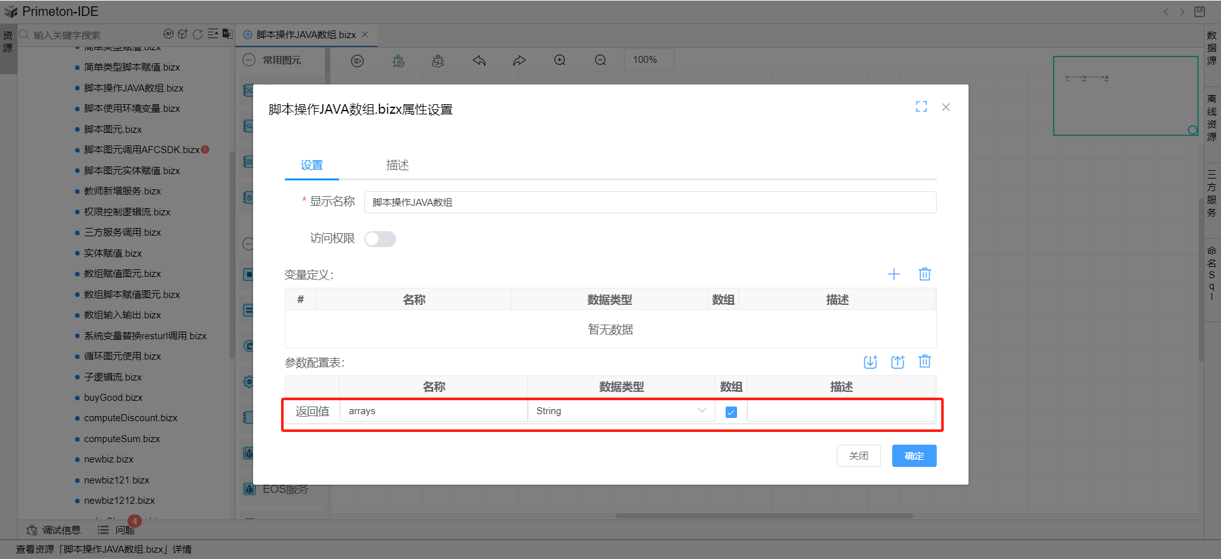1221x559 pixels.
Task: Click the add variable plus icon
Action: [x=893, y=274]
